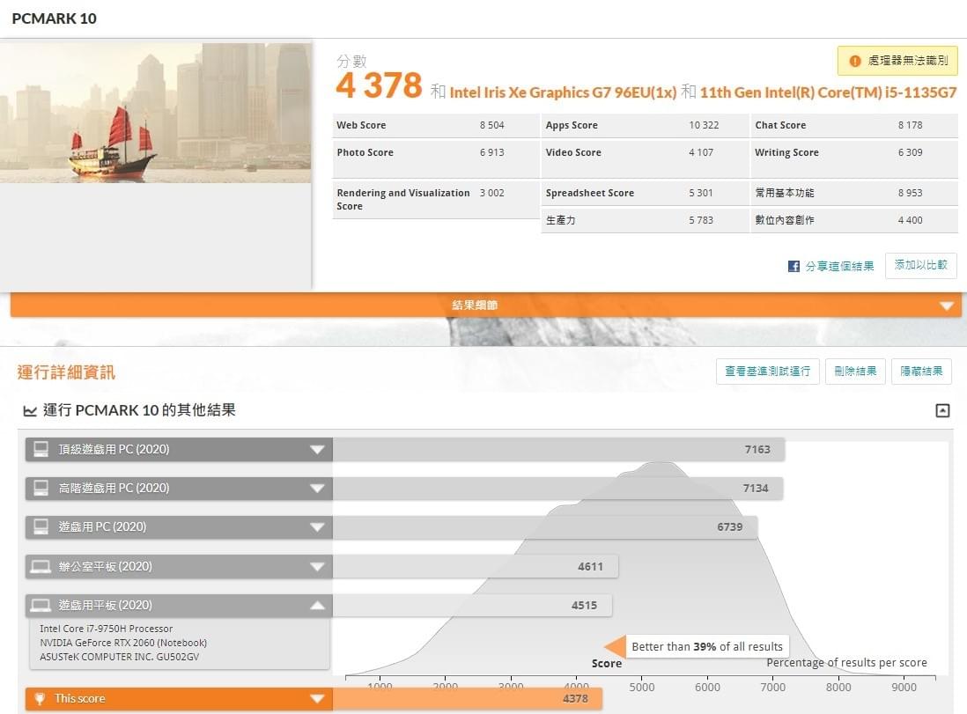Click the 添加以比較 button

pos(920,265)
